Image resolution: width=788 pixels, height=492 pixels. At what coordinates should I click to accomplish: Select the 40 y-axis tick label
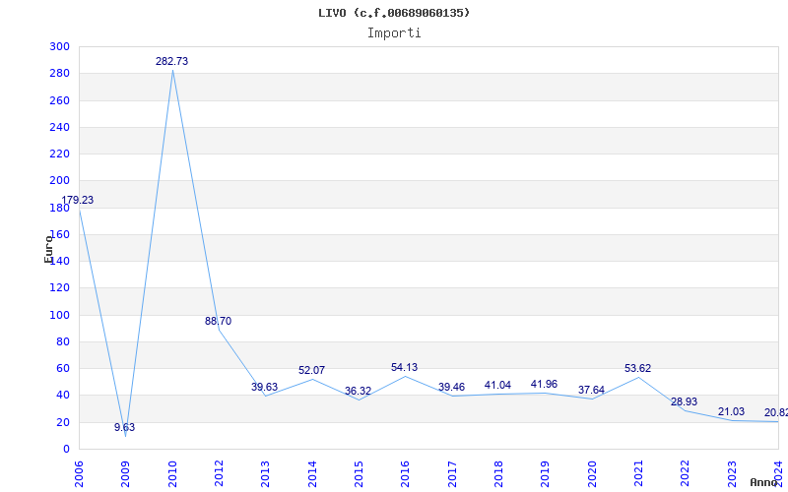click(62, 396)
